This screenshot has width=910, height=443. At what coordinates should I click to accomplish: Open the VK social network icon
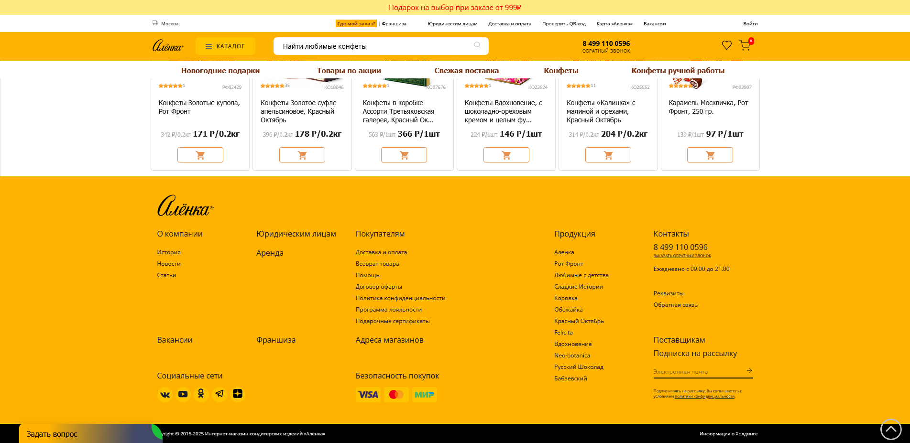tap(165, 394)
